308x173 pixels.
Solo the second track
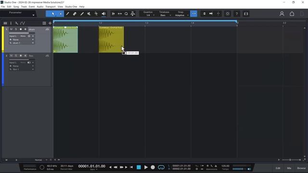tap(16, 56)
